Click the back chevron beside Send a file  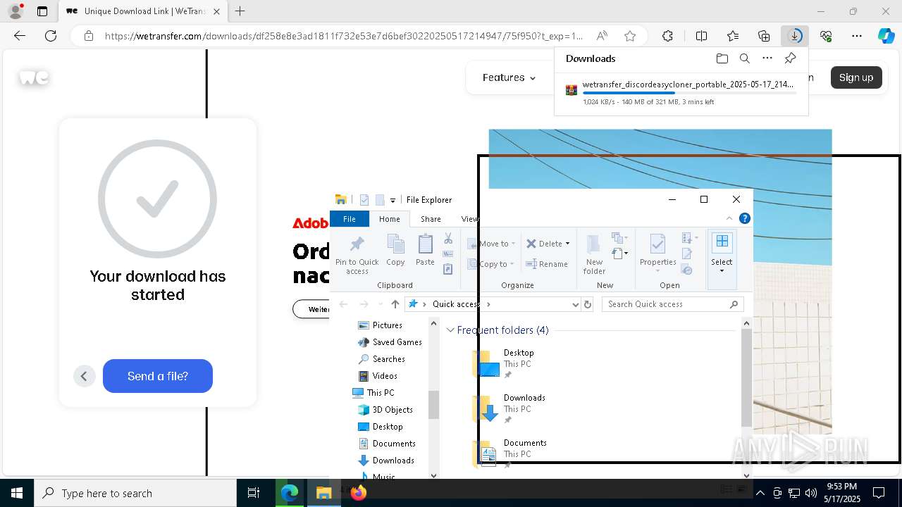pyautogui.click(x=84, y=376)
